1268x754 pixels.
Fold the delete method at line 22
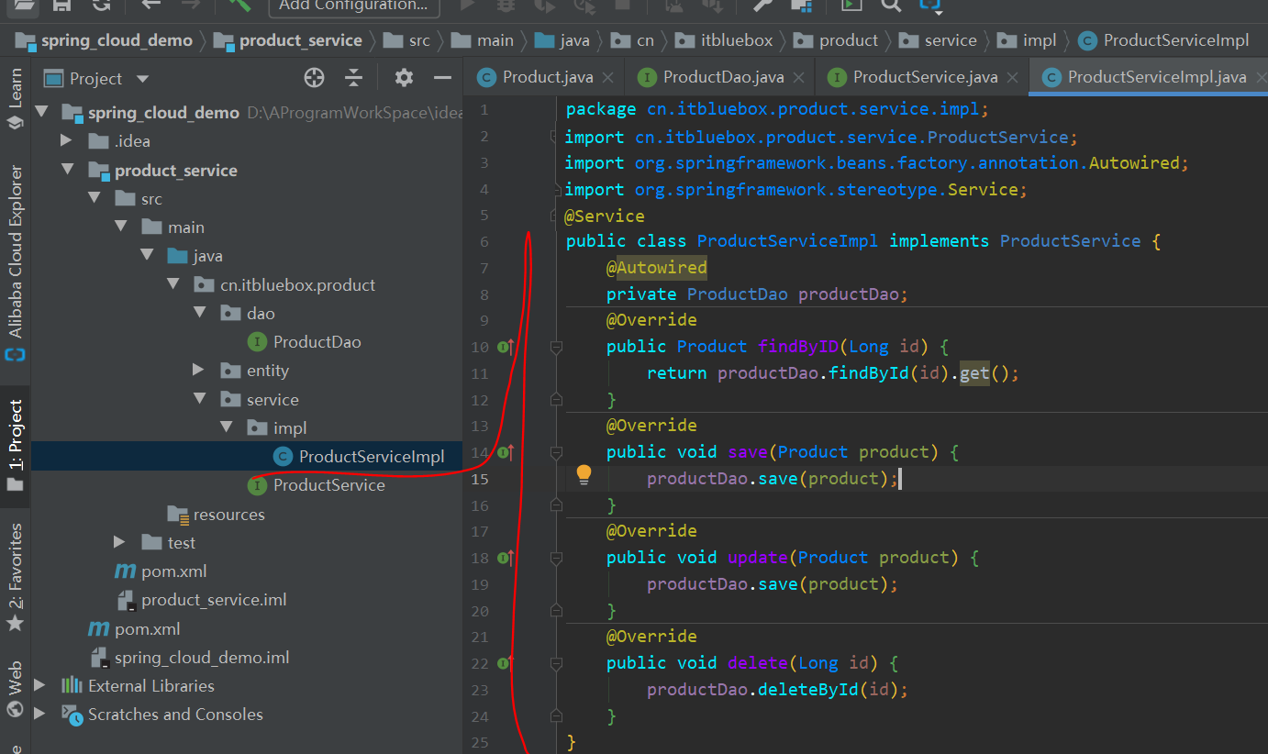(555, 662)
